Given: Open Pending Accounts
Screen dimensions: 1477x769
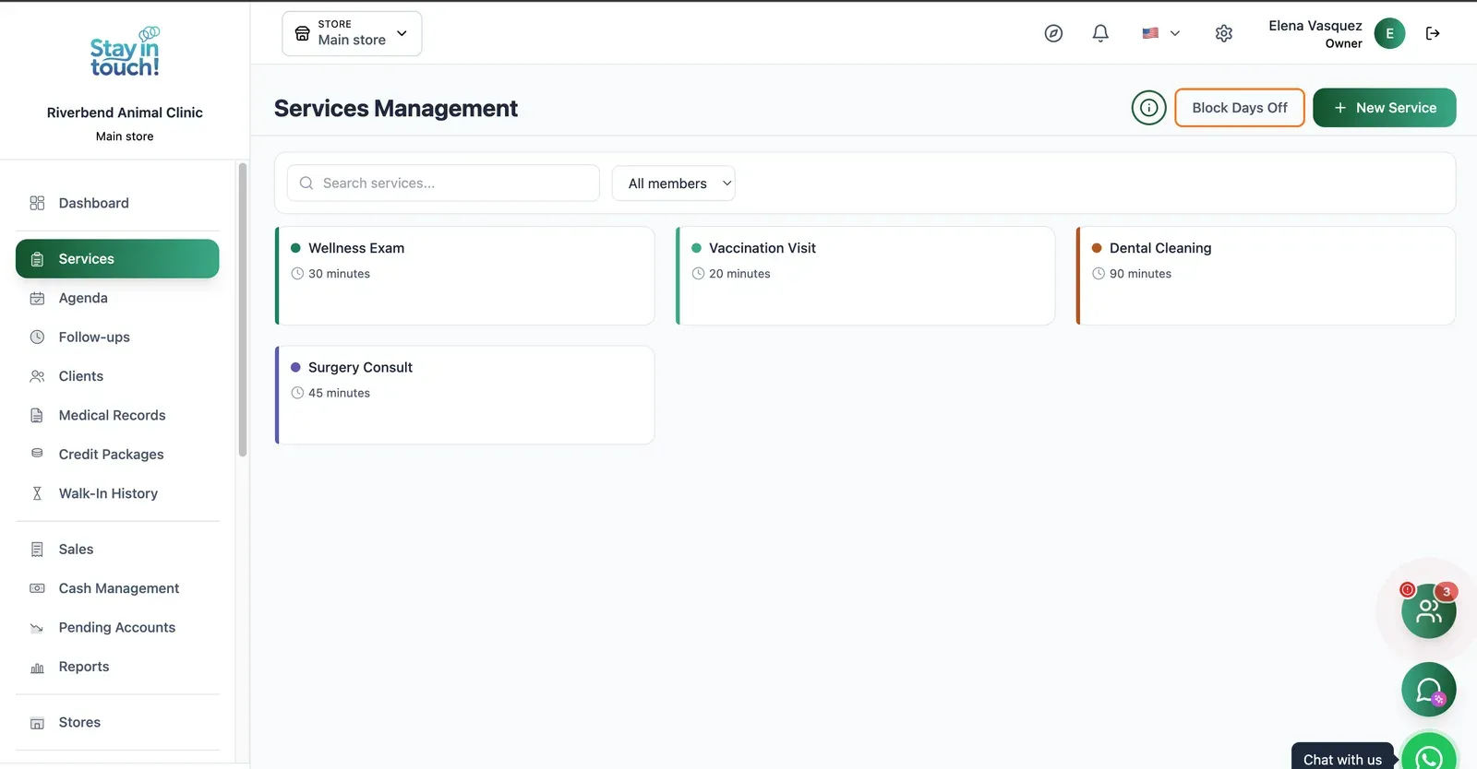Looking at the screenshot, I should [117, 628].
